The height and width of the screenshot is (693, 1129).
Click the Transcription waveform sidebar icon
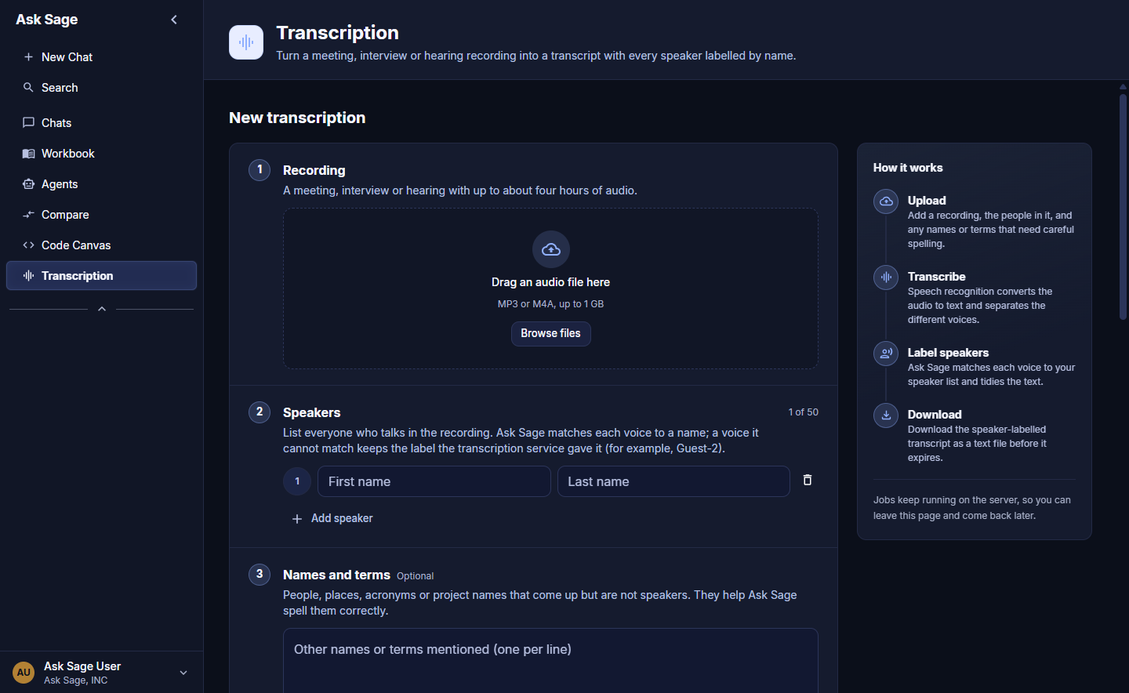28,276
